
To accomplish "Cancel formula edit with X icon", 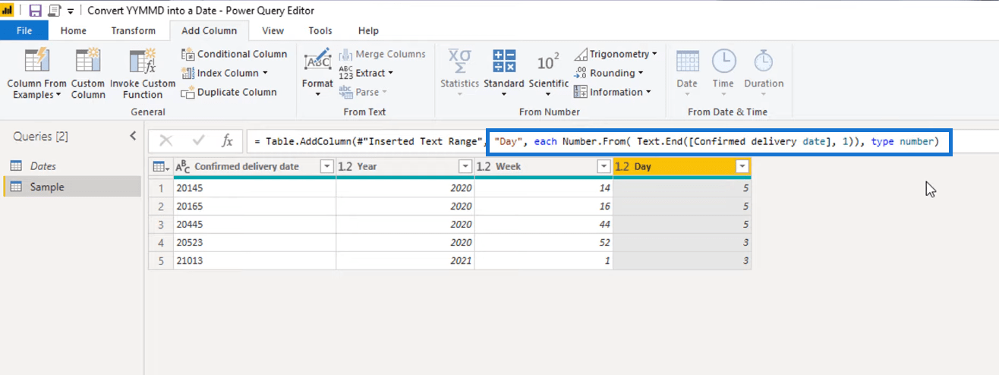I will [x=166, y=141].
